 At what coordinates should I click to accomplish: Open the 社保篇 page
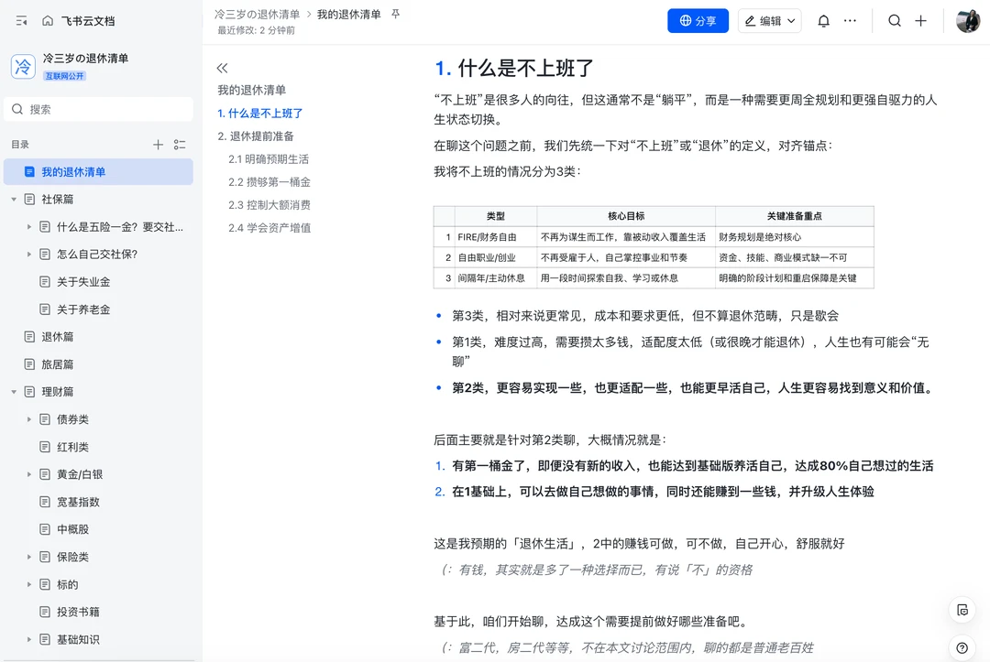pyautogui.click(x=58, y=200)
